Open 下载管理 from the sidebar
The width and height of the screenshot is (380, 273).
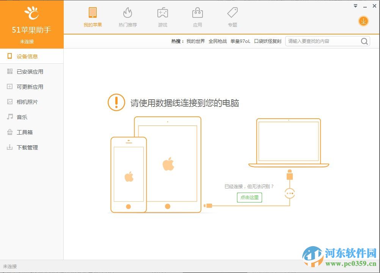tap(27, 147)
